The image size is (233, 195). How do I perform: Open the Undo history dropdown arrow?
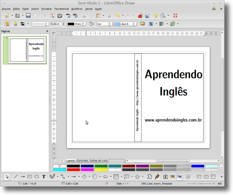point(122,15)
